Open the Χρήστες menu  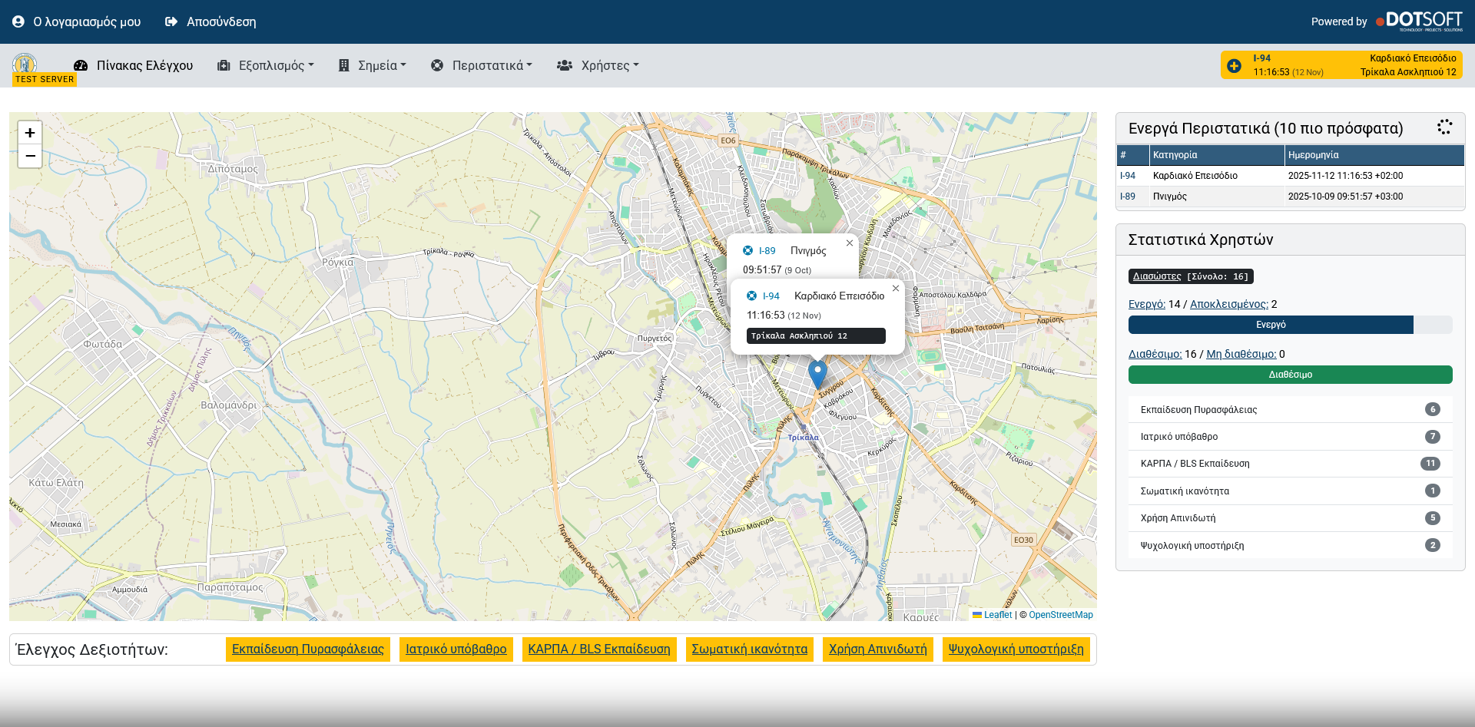tap(598, 66)
